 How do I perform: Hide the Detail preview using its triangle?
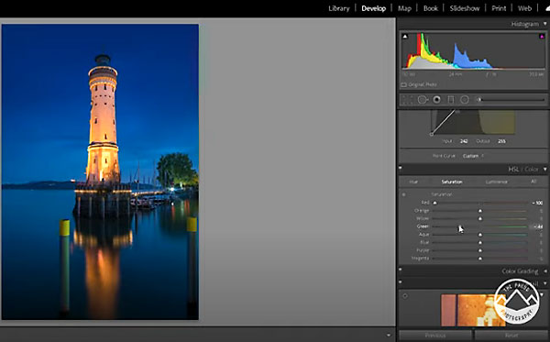[x=543, y=294]
